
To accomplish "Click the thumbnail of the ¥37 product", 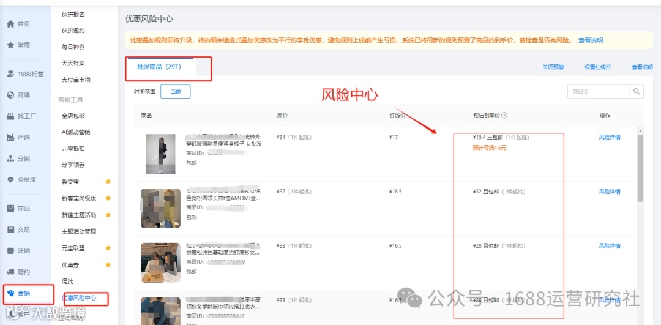I will pyautogui.click(x=160, y=208).
